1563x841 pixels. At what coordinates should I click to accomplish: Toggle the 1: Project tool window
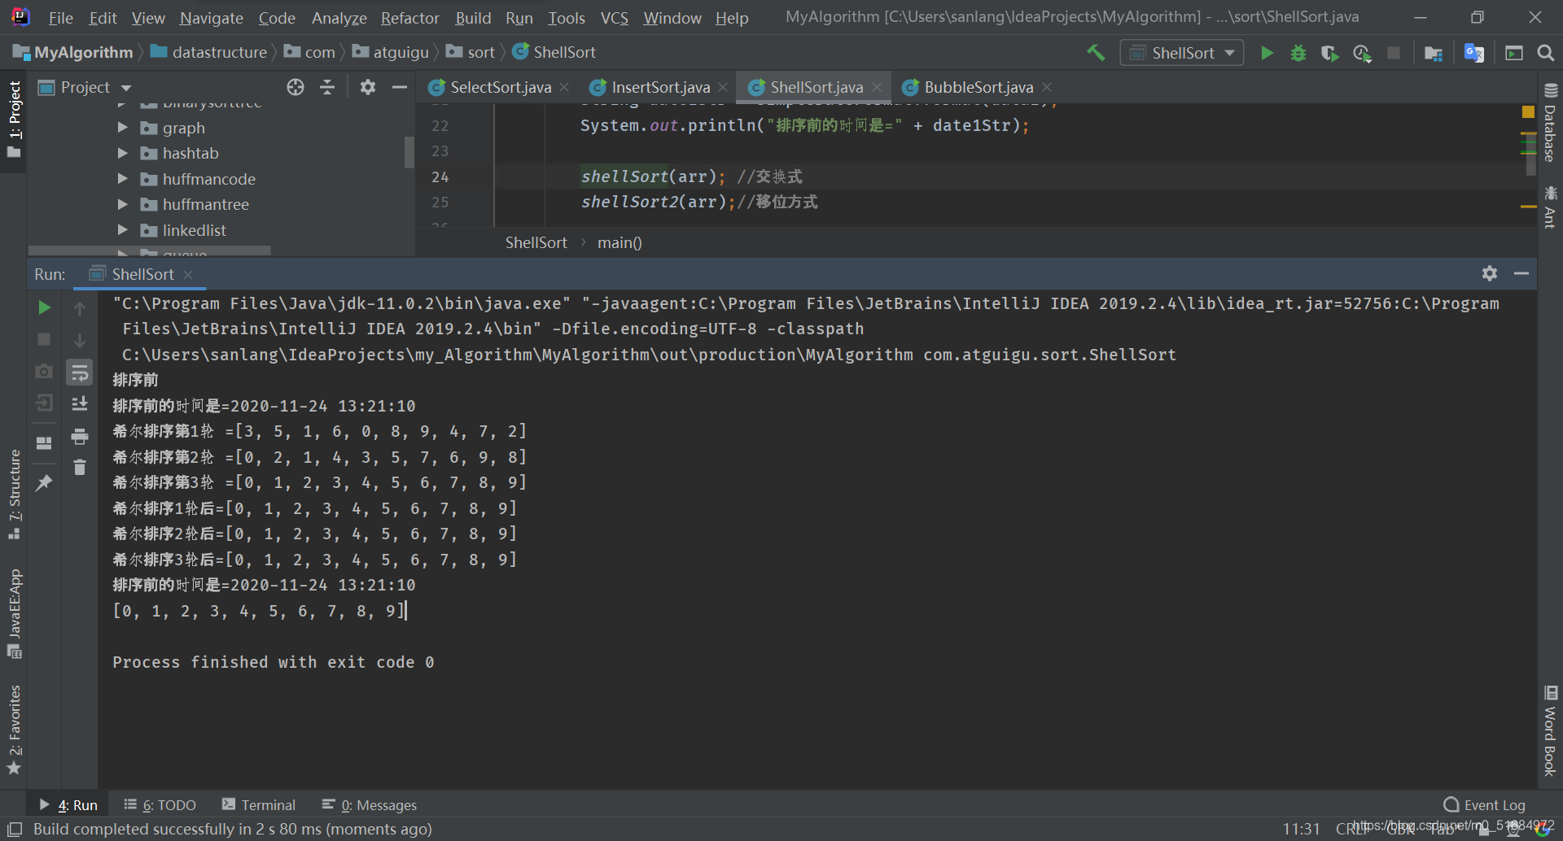click(14, 120)
